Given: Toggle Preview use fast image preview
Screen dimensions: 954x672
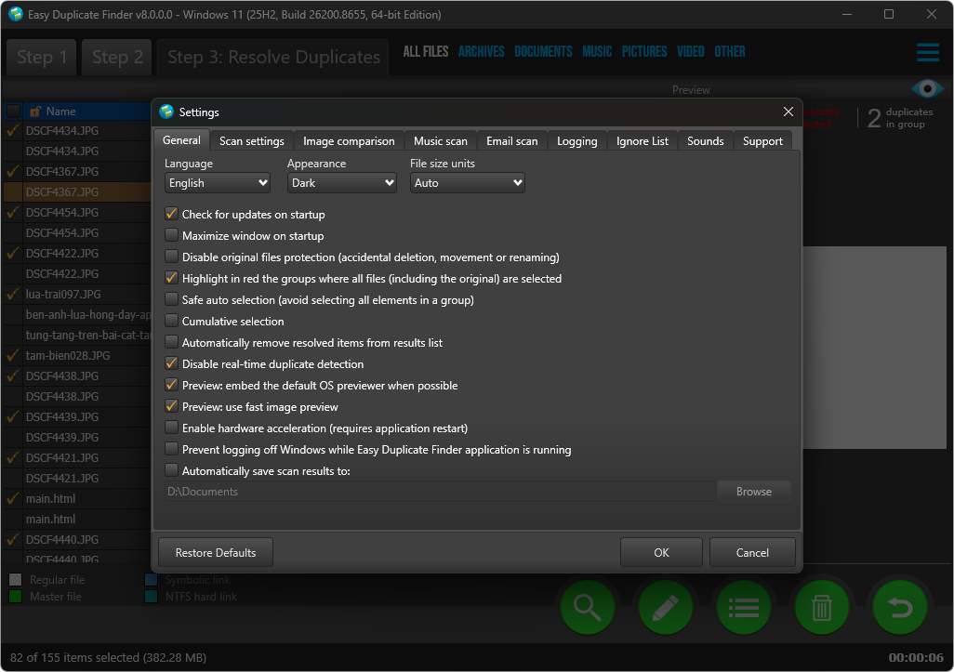Looking at the screenshot, I should (172, 406).
